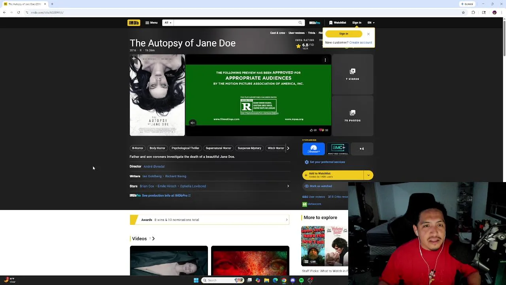Open the User reviews tab
This screenshot has height=285, width=506.
coord(296,33)
